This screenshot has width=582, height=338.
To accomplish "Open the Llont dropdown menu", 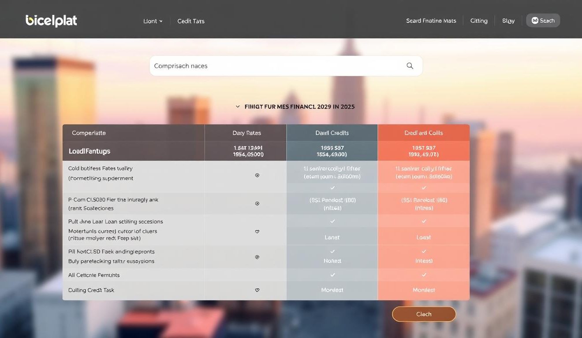I will [153, 21].
